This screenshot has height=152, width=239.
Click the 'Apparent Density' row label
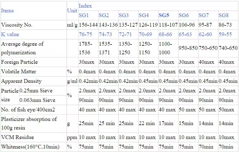[21, 81]
